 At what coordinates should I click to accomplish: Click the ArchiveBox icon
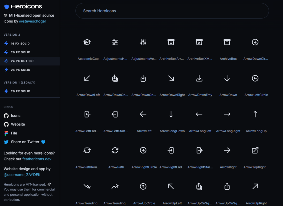pyautogui.click(x=227, y=42)
